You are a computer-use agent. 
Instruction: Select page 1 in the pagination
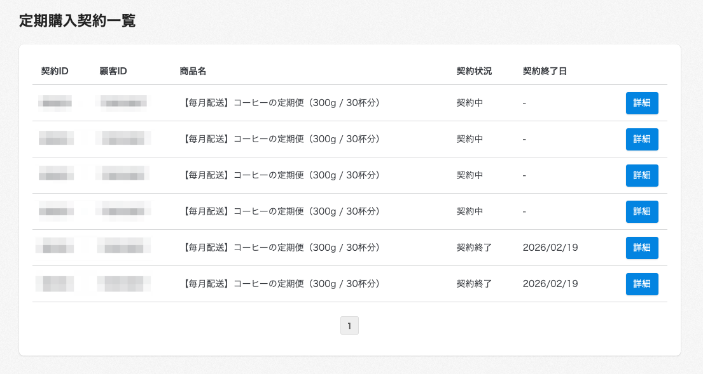coord(349,324)
